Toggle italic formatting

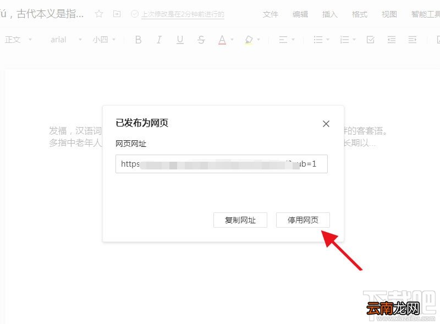159,40
